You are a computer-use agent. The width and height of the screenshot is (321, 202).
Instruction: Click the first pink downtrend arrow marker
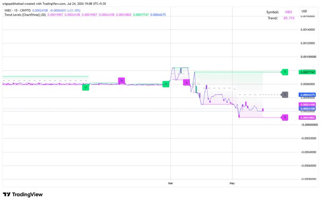coord(121,81)
